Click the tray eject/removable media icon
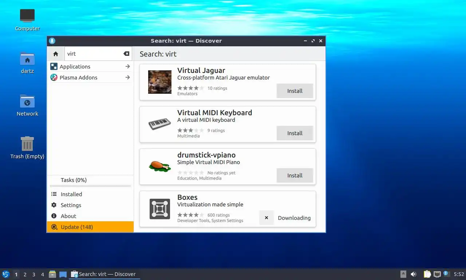 coord(403,274)
